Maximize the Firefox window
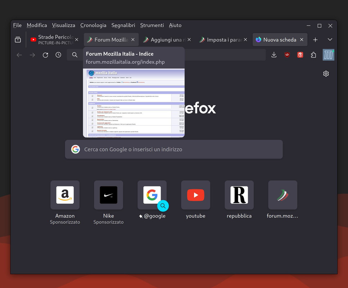 click(x=320, y=26)
